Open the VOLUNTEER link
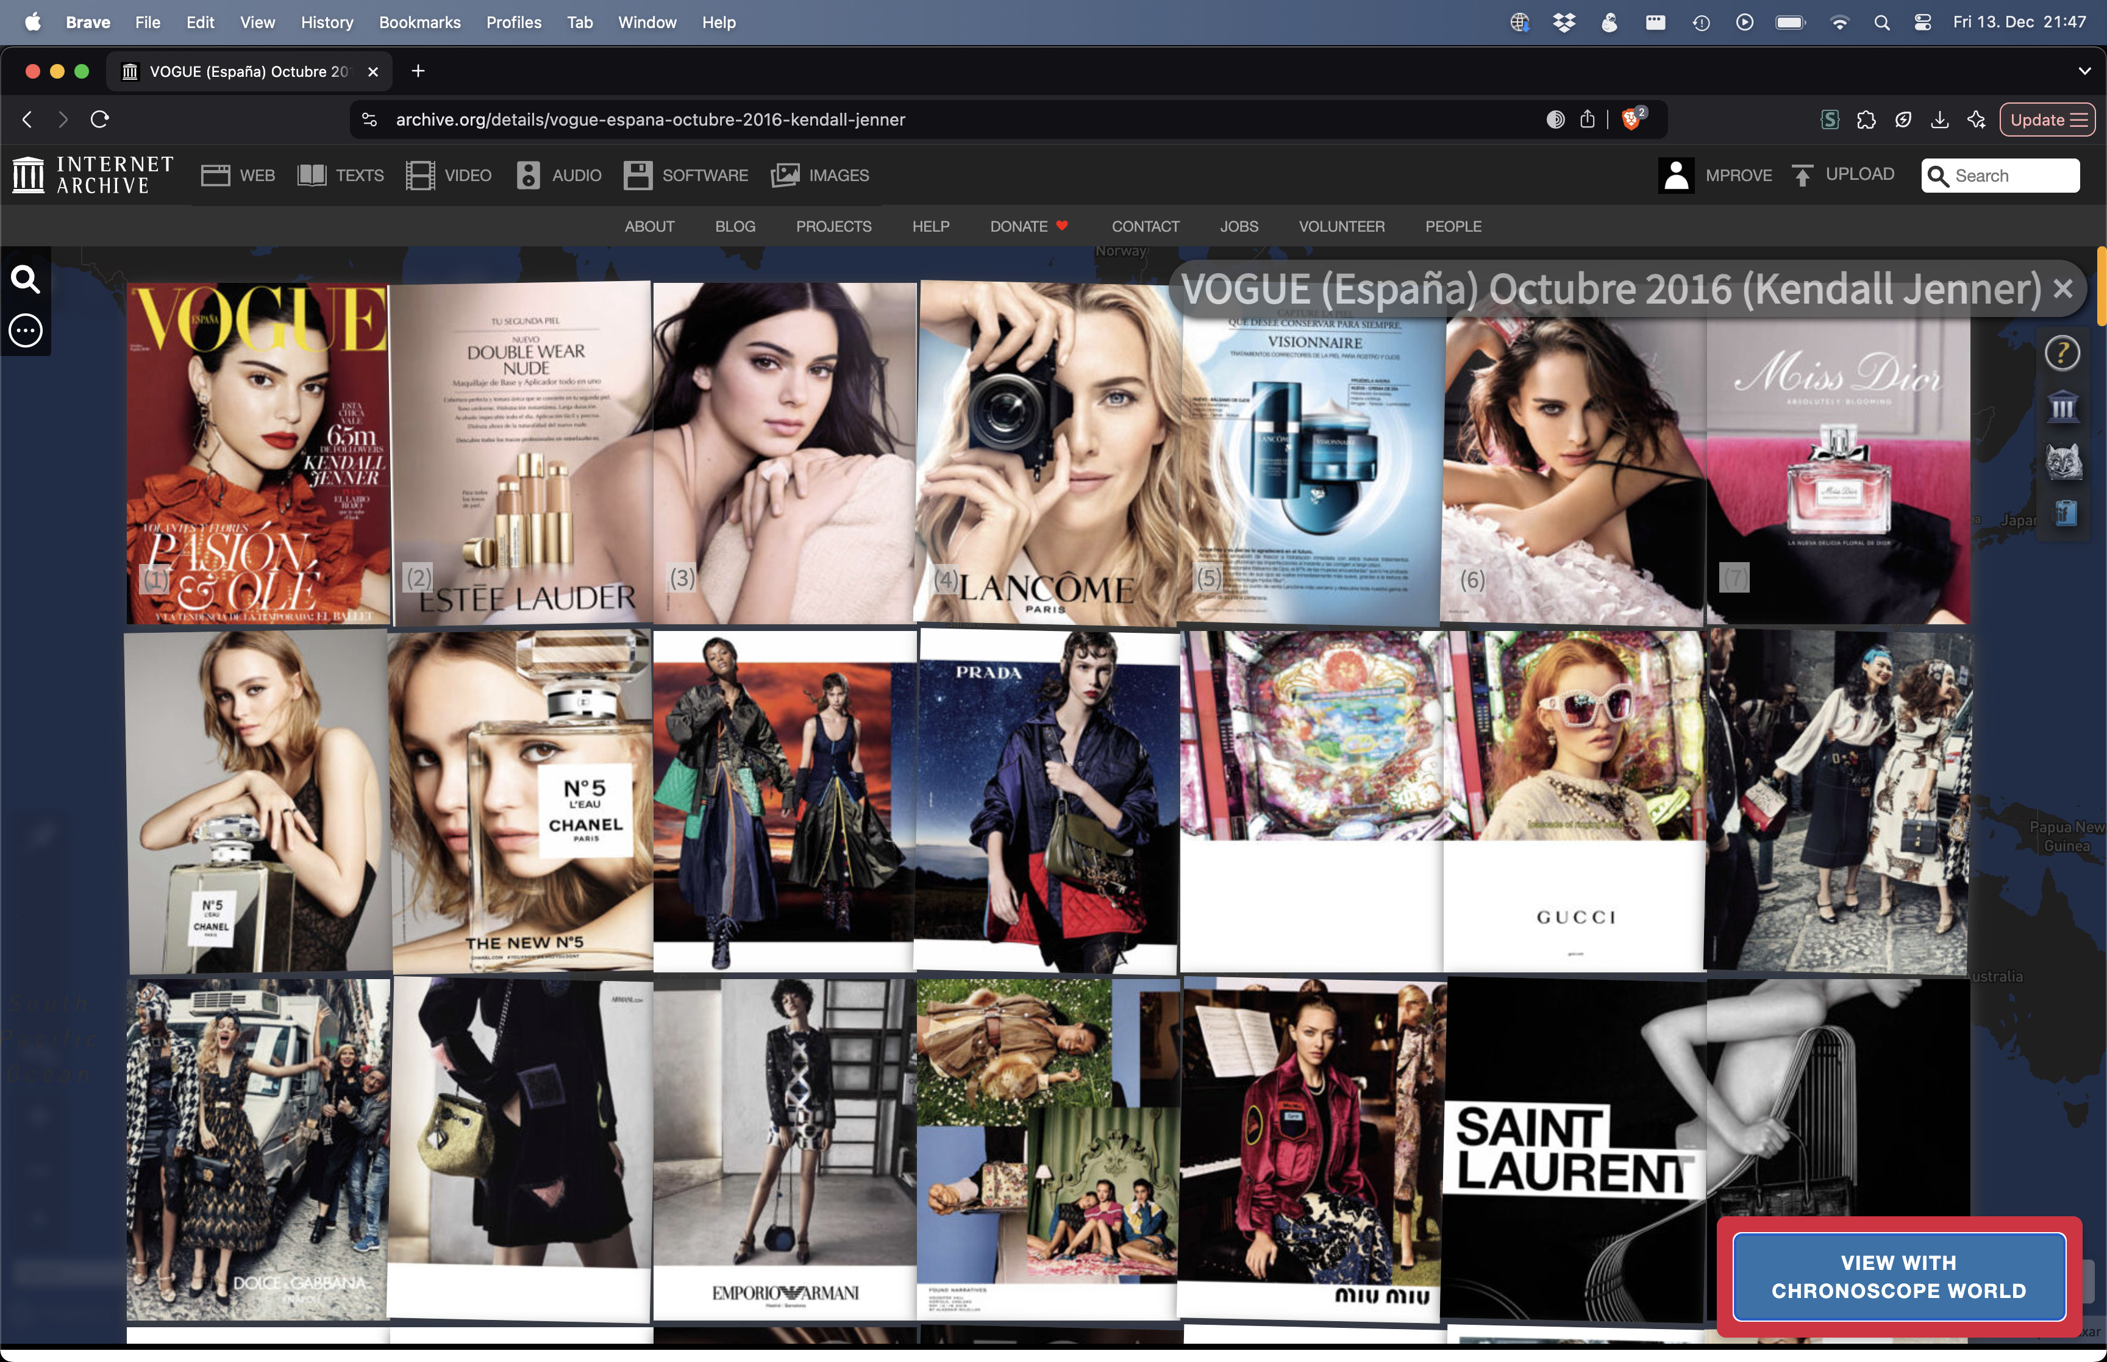Image resolution: width=2107 pixels, height=1362 pixels. tap(1341, 226)
